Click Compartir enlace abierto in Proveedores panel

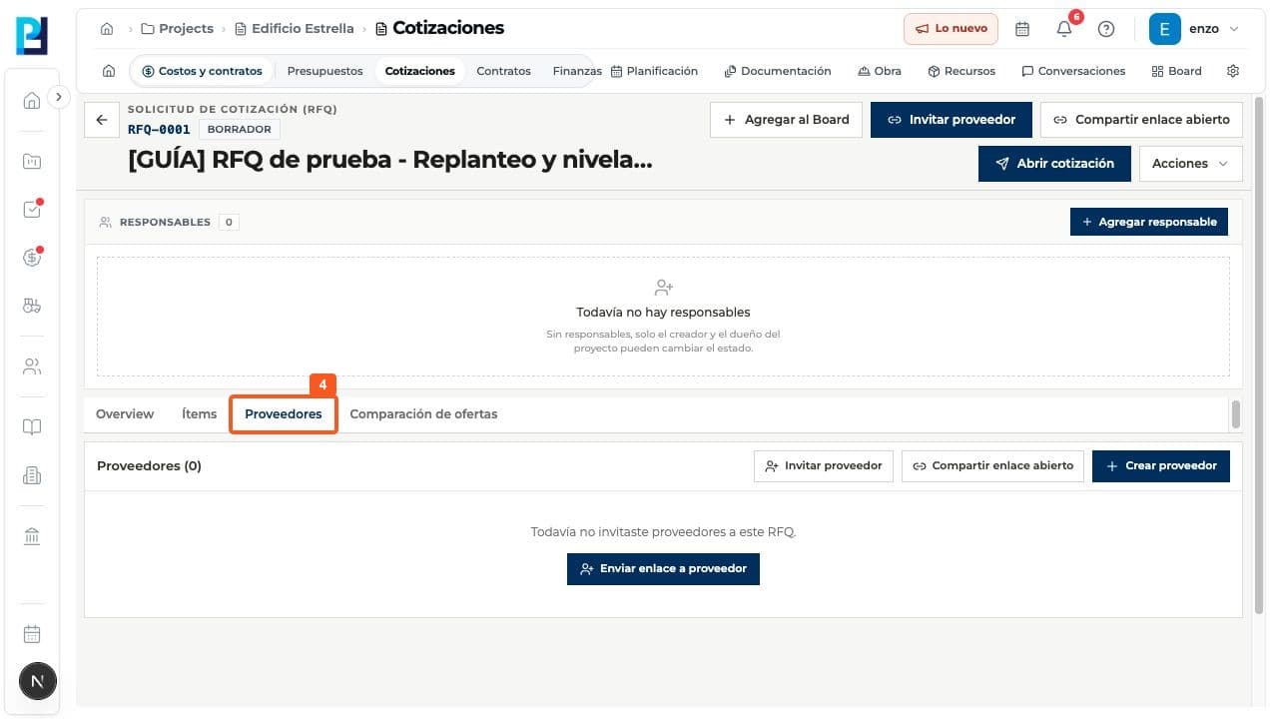tap(992, 465)
